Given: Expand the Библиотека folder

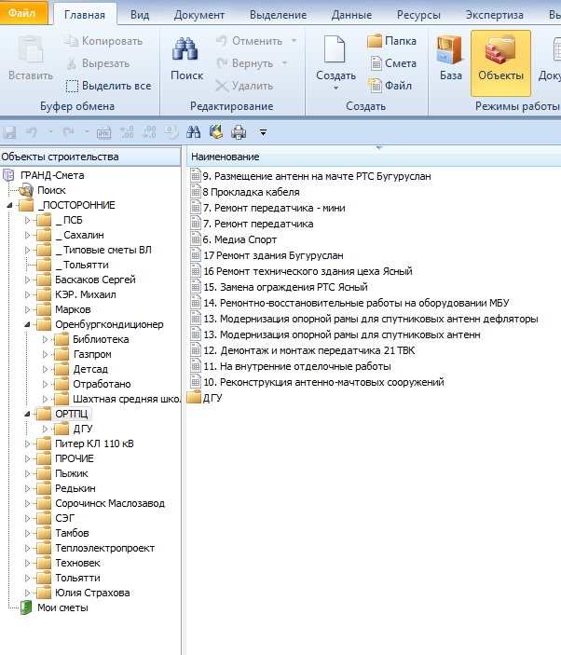Looking at the screenshot, I should 45,340.
